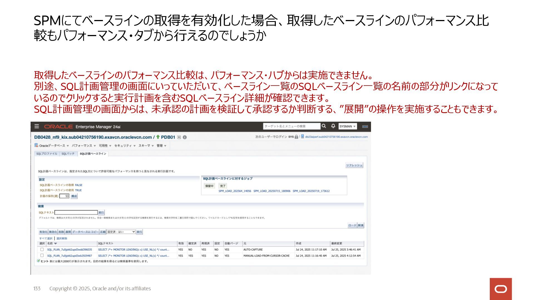Viewport: 534px width, 300px height.
Task: Select checkbox for SQL_PLAN_7u0jpk62upd3wdd396035
Action: click(x=42, y=249)
